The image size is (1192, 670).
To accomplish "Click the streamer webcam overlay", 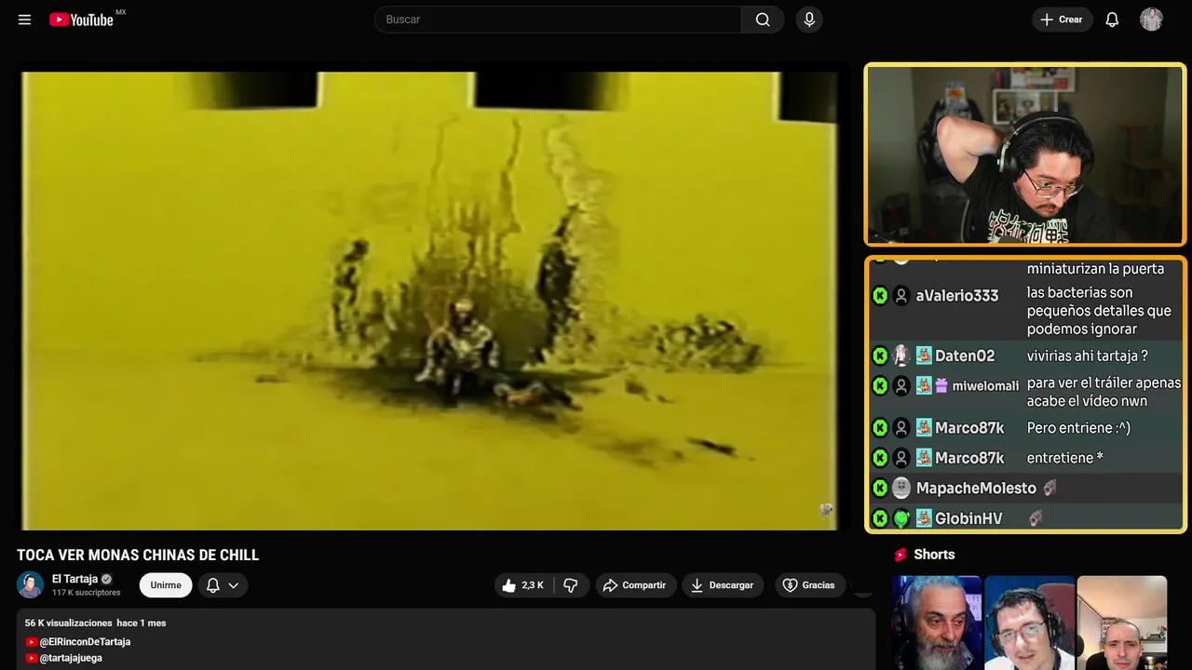I will pos(1025,154).
